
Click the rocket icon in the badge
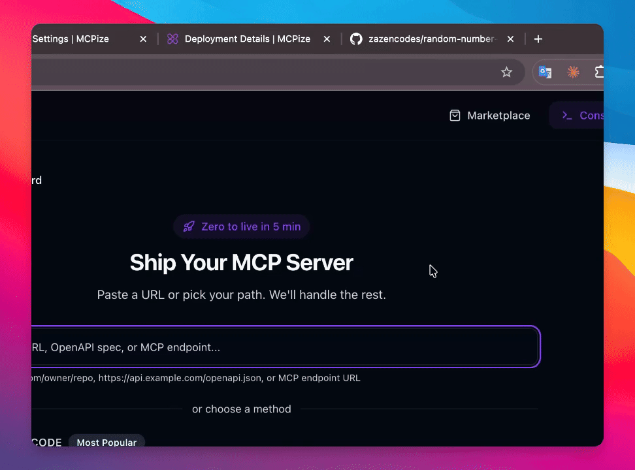point(189,227)
